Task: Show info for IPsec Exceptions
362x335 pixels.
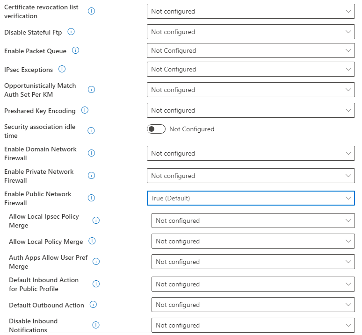Action: coord(62,69)
